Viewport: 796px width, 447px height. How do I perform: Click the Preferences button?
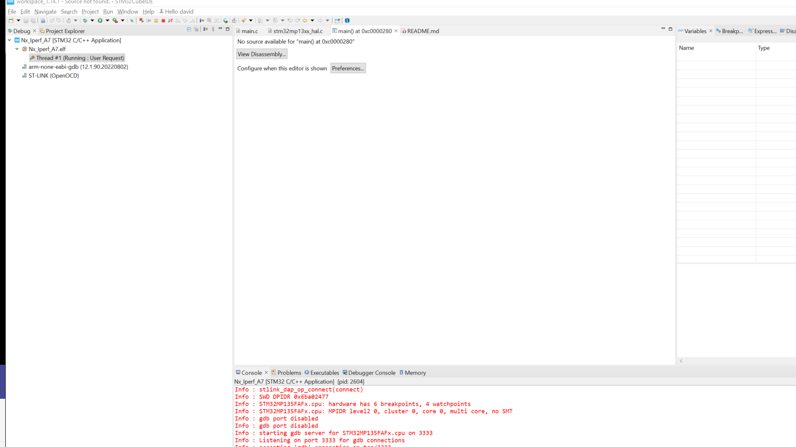pos(348,68)
